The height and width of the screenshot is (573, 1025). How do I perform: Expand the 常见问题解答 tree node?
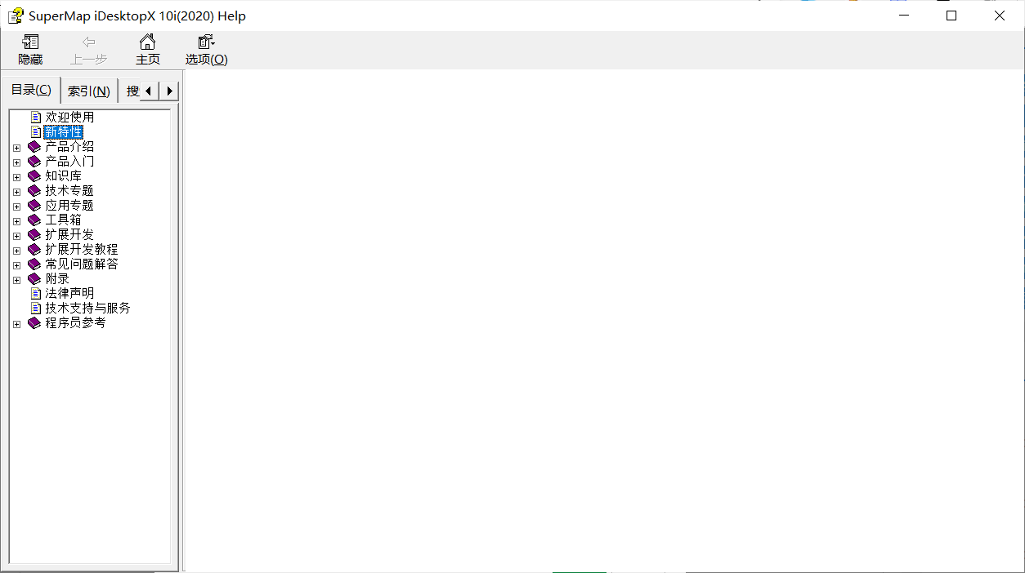(x=16, y=265)
